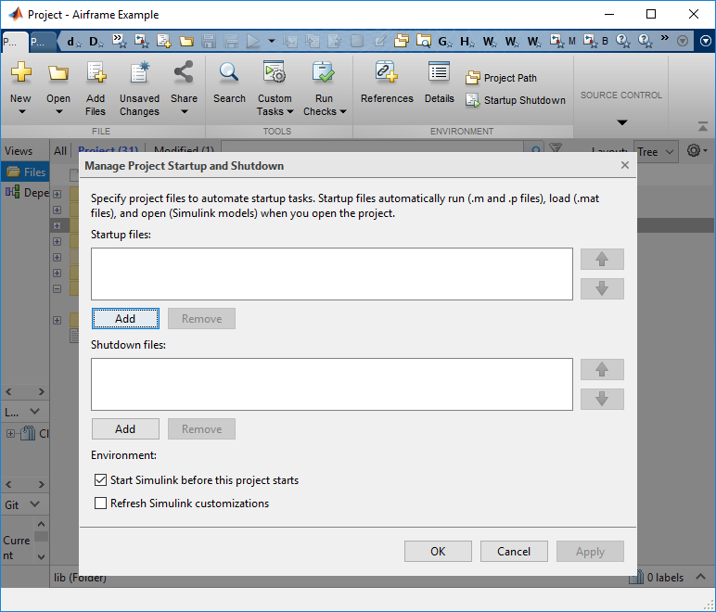Click inside the Startup files list box
This screenshot has width=716, height=612.
pos(332,274)
